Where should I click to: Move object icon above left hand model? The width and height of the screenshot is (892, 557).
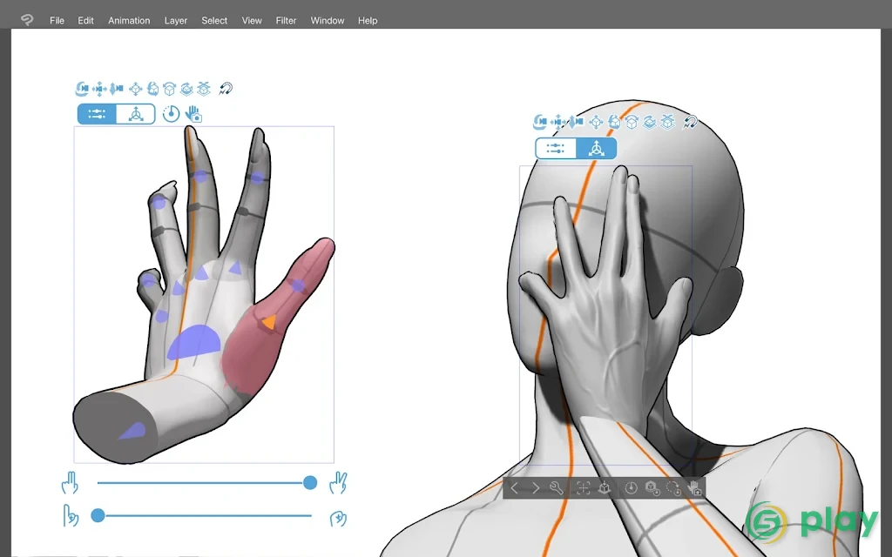(x=135, y=89)
